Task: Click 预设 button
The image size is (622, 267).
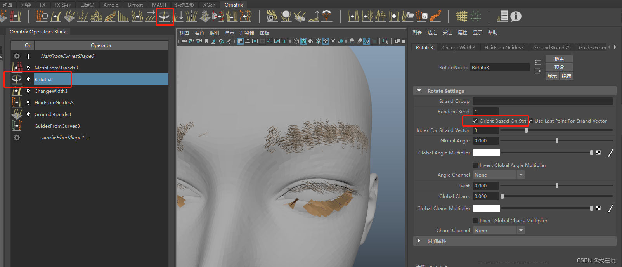Action: (559, 67)
